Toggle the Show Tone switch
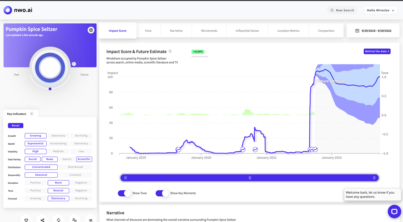403x222 pixels. pyautogui.click(x=124, y=193)
